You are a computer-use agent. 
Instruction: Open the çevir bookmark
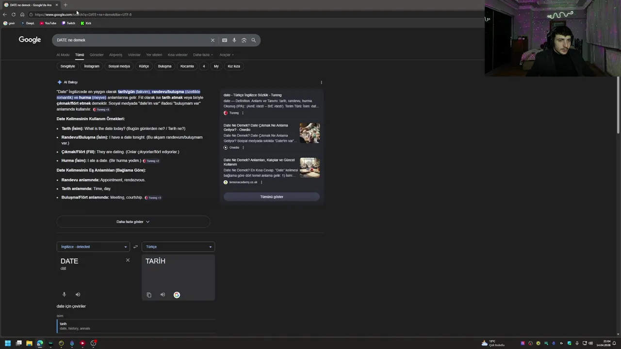click(9, 23)
